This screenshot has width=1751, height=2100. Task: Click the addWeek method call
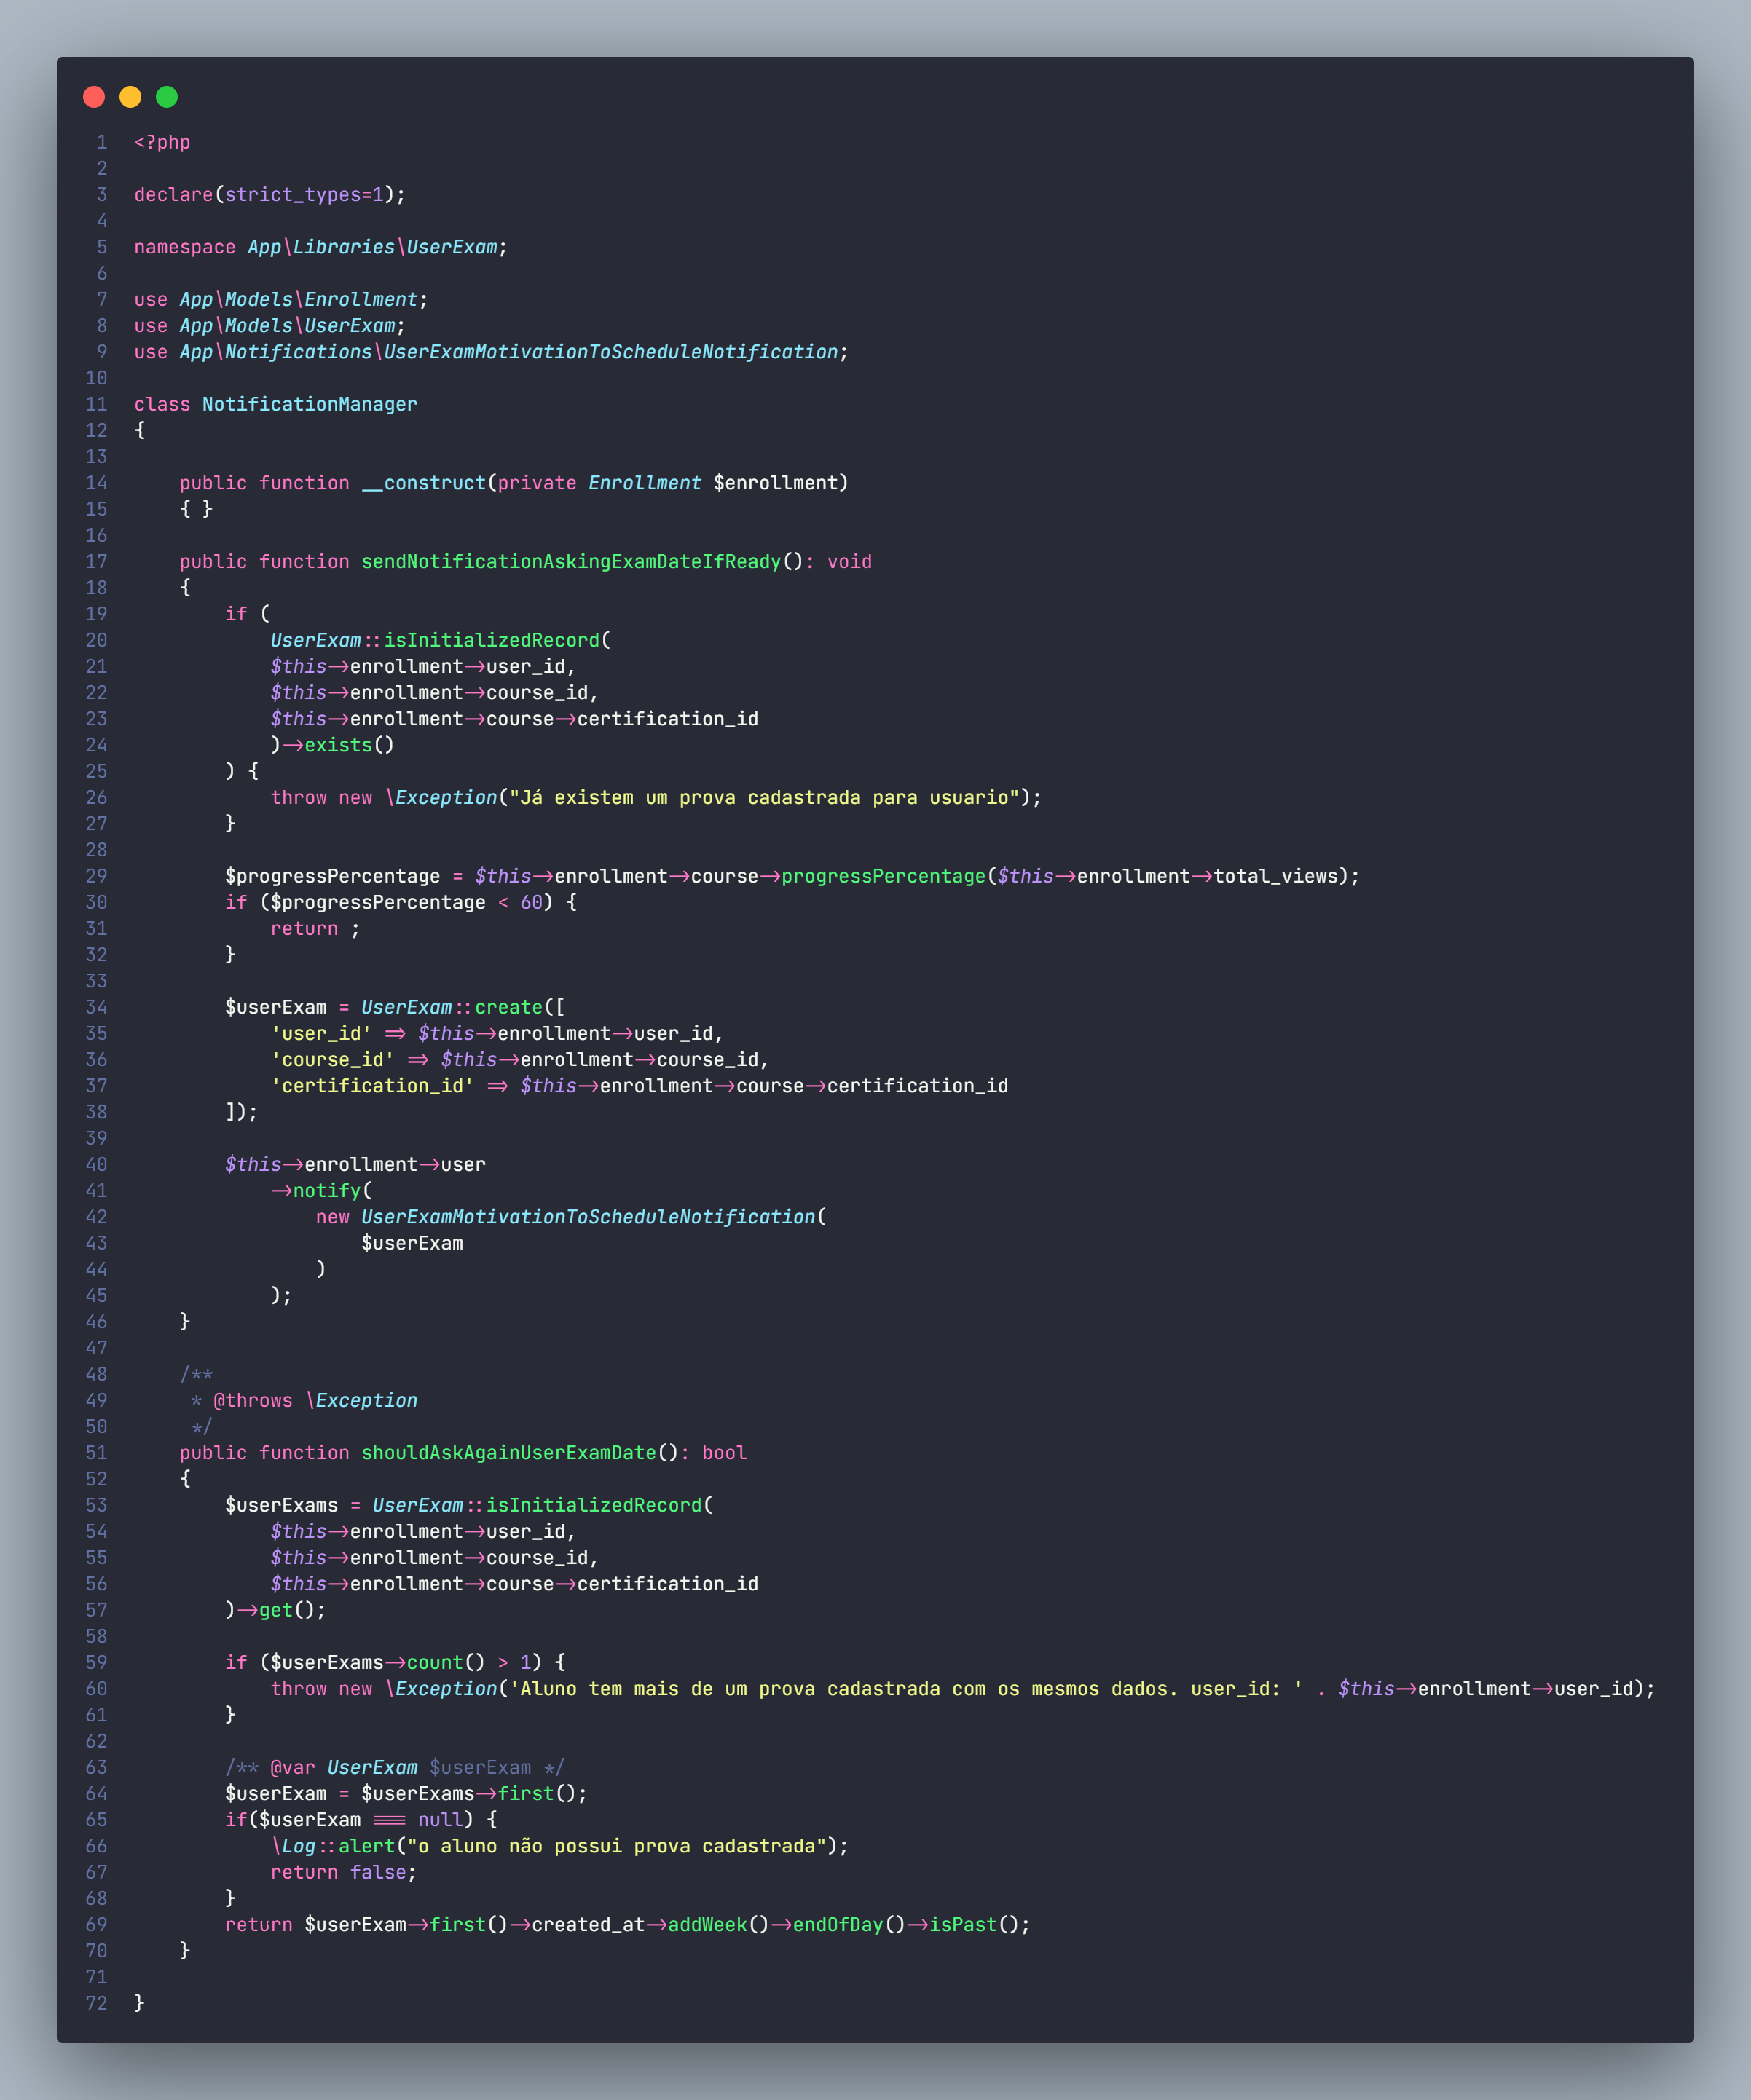pyautogui.click(x=707, y=1925)
